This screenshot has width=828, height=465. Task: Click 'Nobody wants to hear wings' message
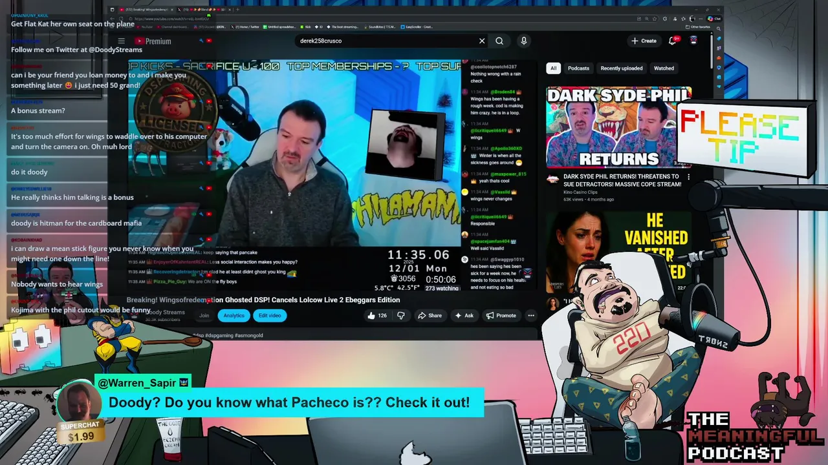tap(57, 284)
